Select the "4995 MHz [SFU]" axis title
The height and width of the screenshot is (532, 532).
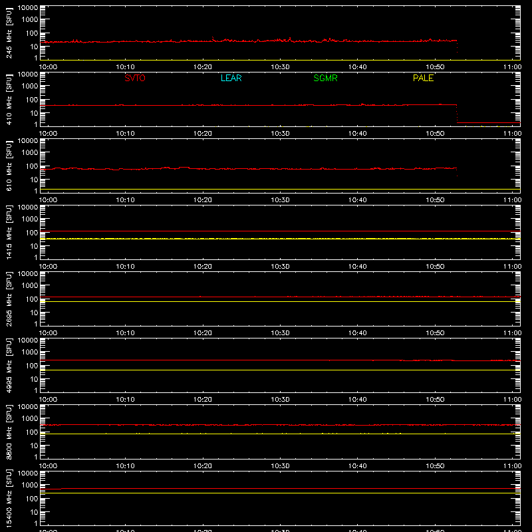[9, 365]
